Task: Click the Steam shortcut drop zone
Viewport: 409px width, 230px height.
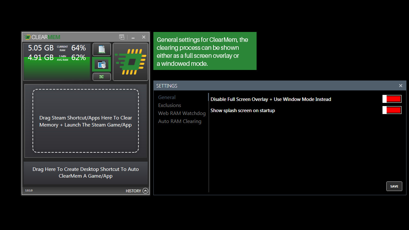Action: [x=85, y=121]
